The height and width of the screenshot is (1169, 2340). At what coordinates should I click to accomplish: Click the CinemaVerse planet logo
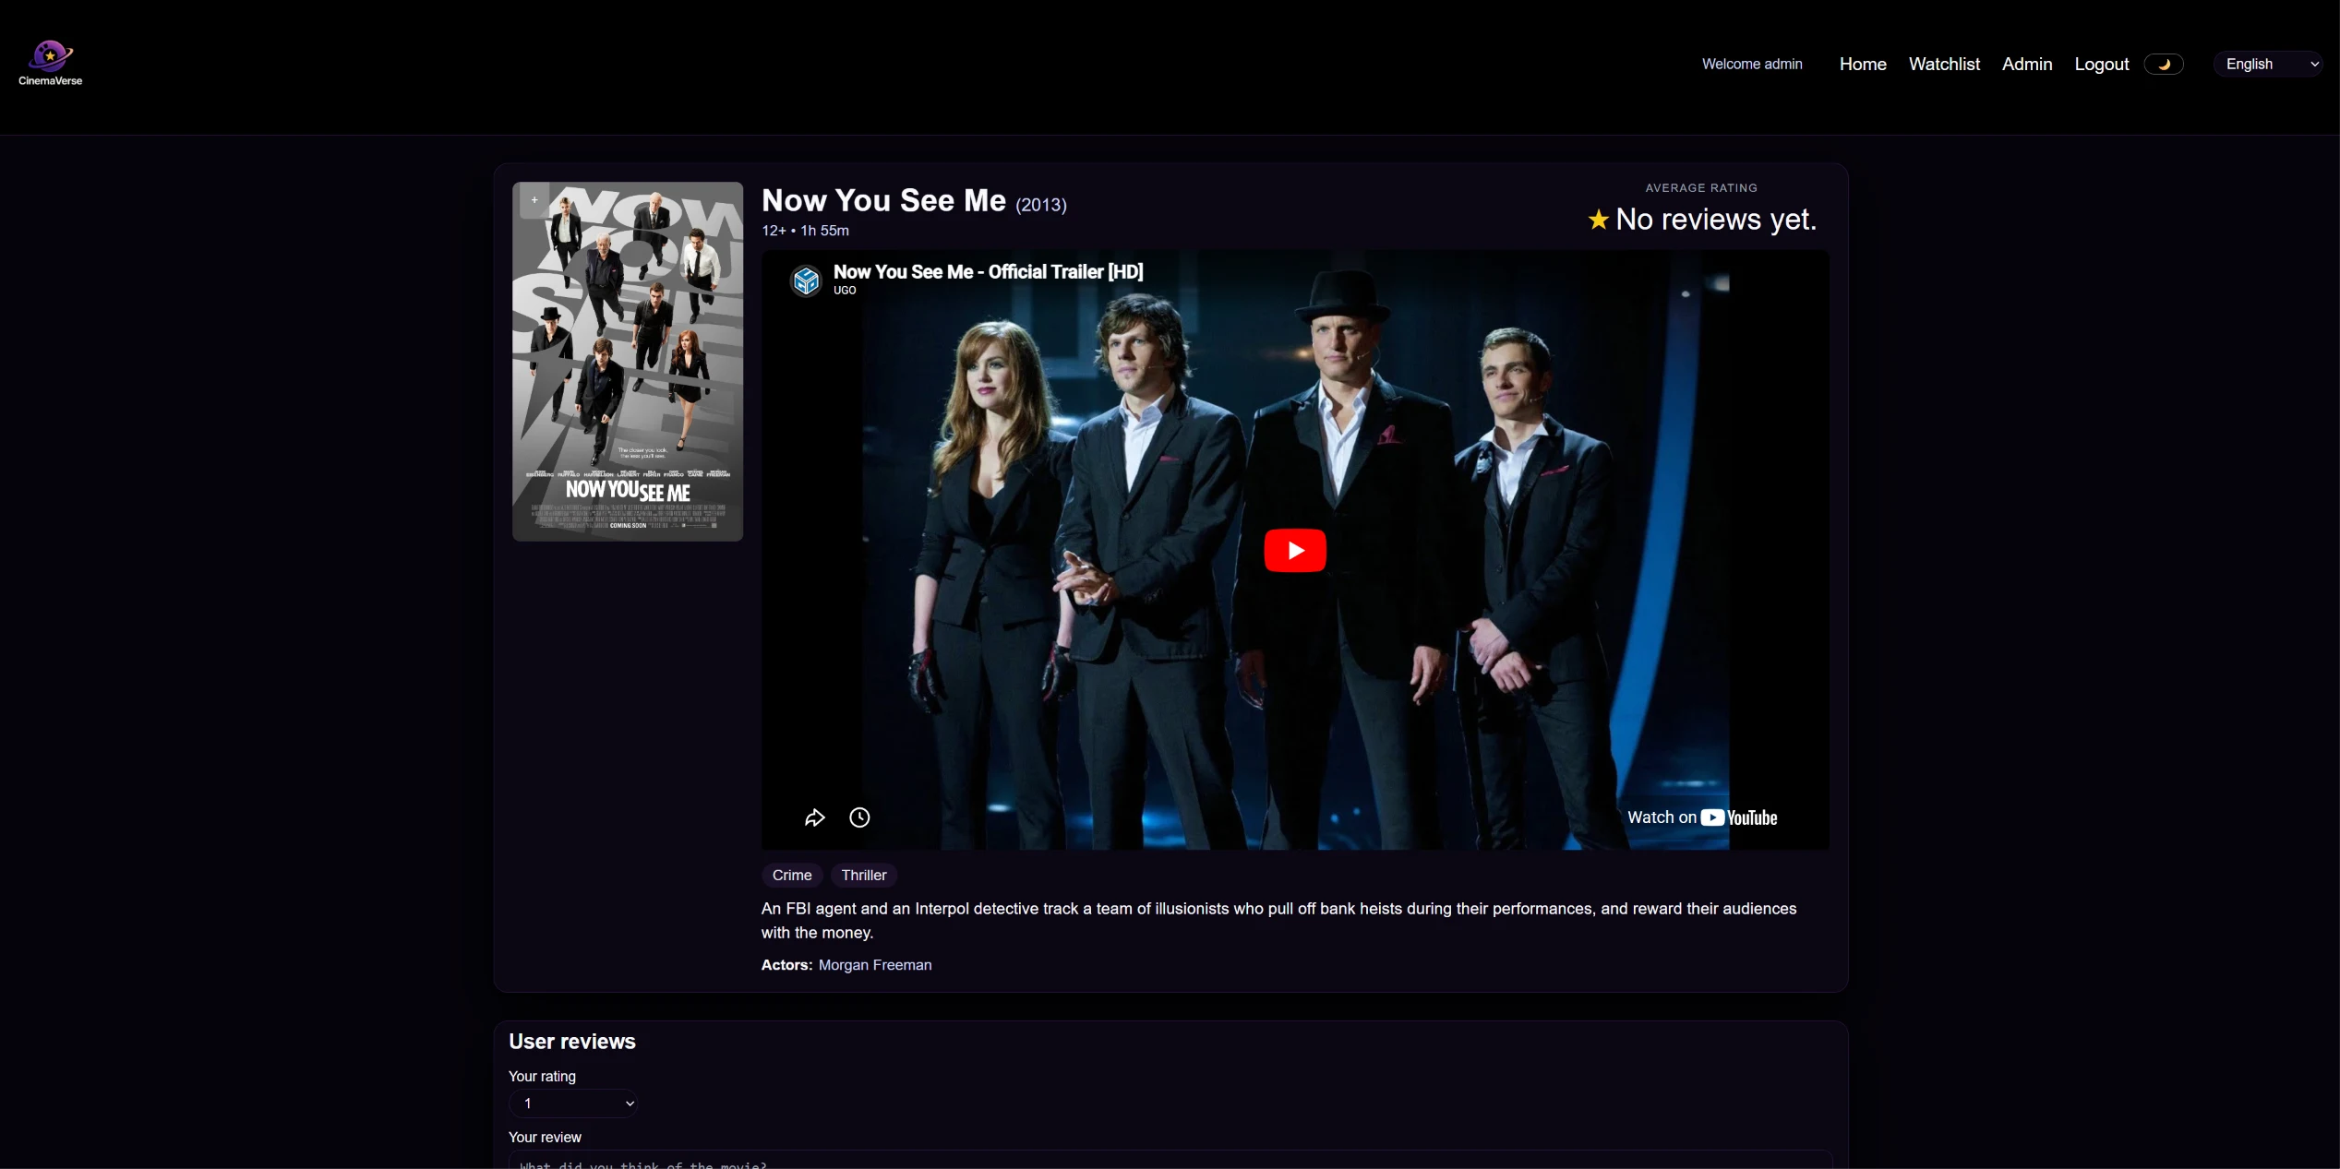click(50, 63)
